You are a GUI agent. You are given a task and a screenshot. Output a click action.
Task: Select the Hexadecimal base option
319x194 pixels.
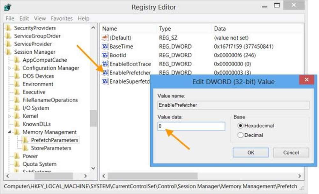coord(240,126)
